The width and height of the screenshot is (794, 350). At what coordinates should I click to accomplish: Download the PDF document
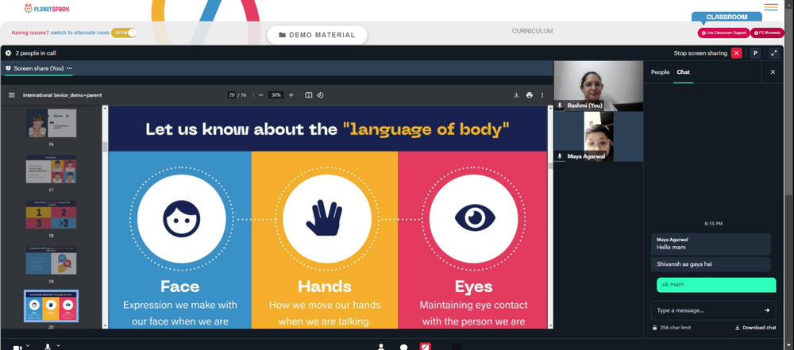(x=517, y=95)
